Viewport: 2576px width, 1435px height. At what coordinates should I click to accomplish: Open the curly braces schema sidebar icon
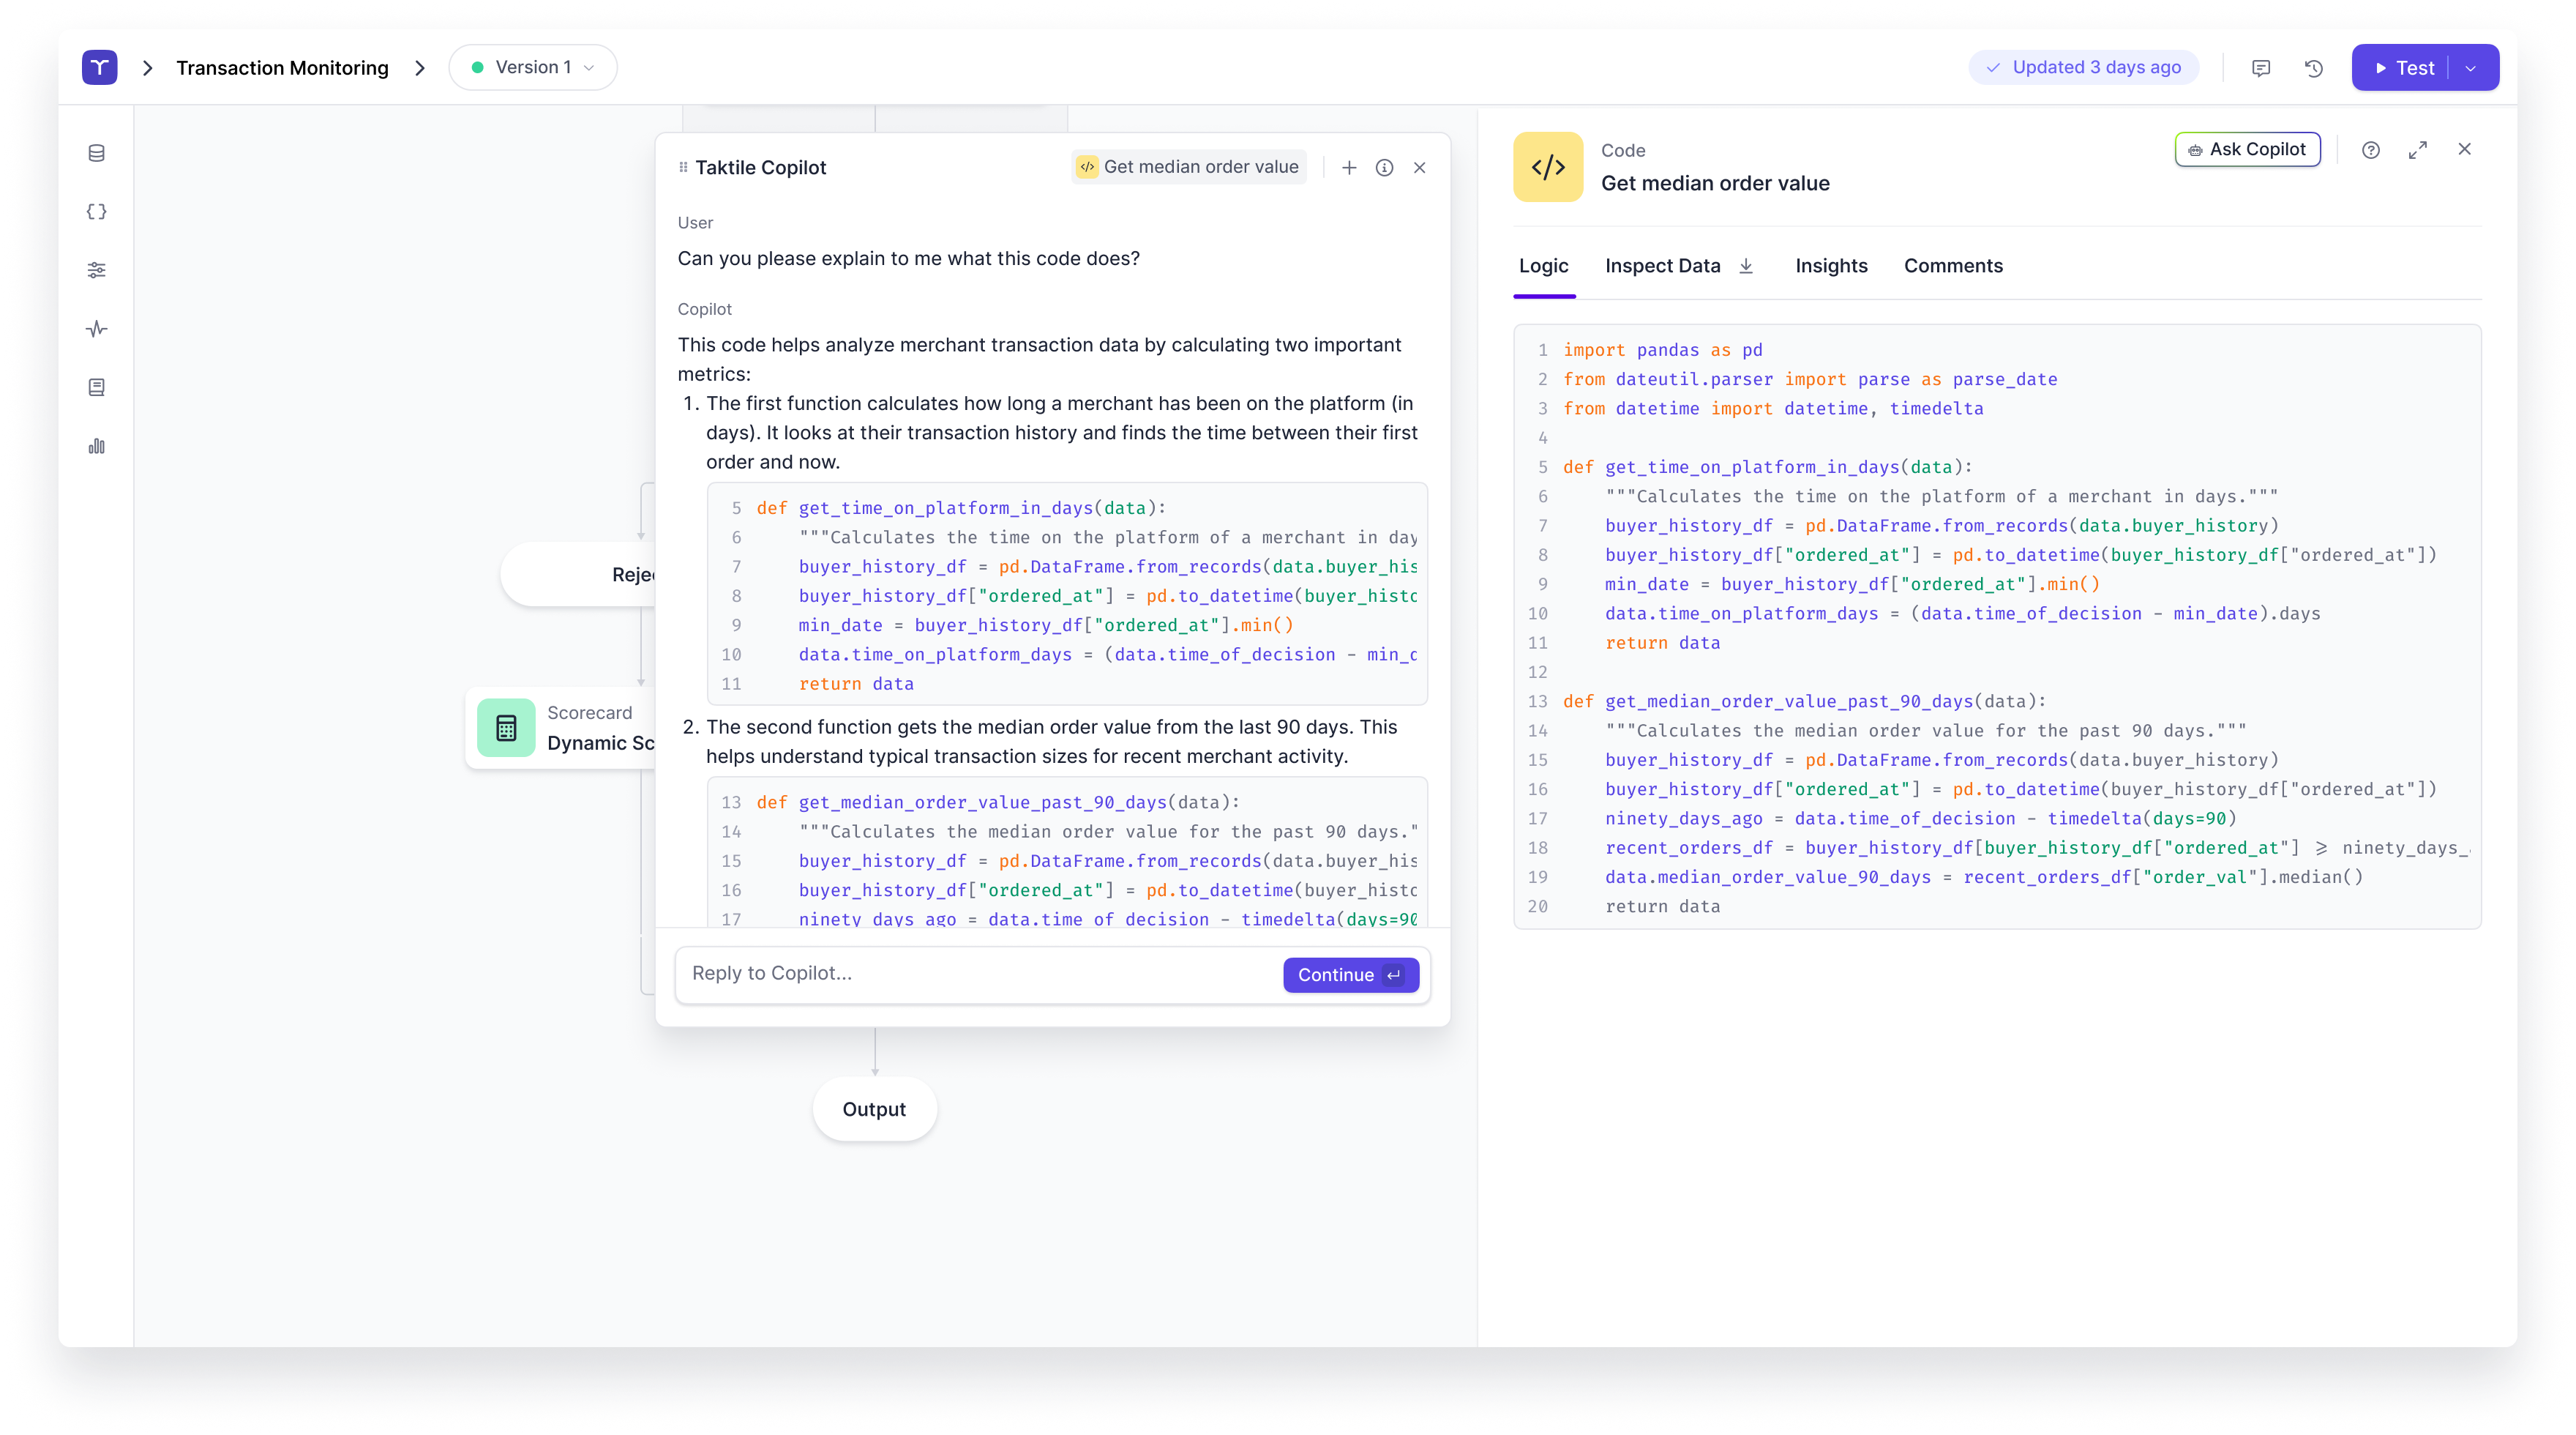[x=96, y=212]
